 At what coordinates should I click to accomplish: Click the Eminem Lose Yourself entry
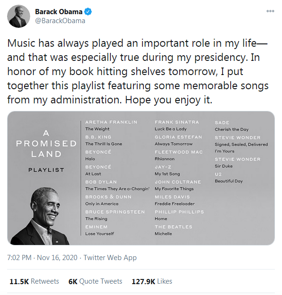tap(100, 230)
